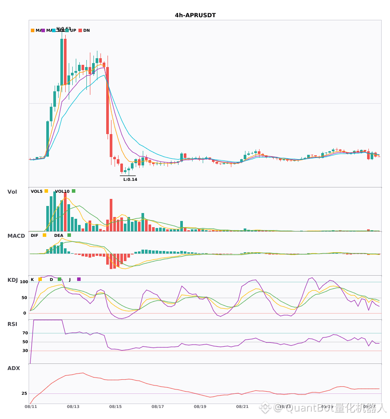Click the 08/15 date axis label
The width and height of the screenshot is (390, 419).
click(x=115, y=407)
